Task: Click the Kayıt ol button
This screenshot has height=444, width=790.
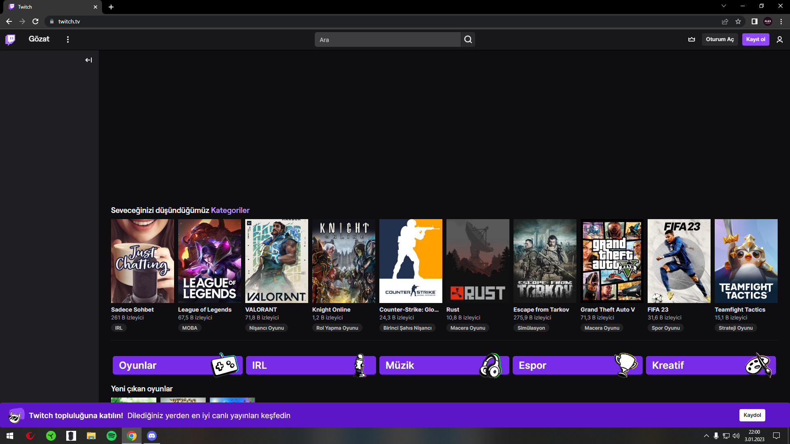Action: point(755,39)
